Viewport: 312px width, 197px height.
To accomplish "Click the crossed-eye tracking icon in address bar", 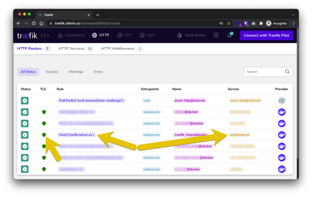I will tap(221, 23).
